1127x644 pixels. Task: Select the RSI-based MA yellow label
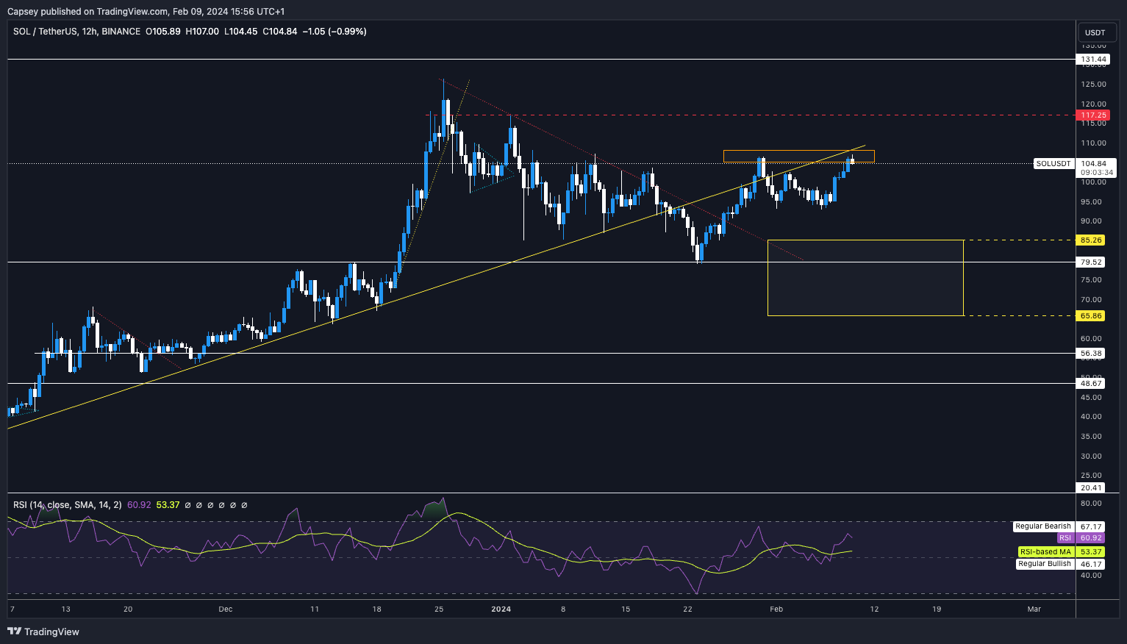1045,552
